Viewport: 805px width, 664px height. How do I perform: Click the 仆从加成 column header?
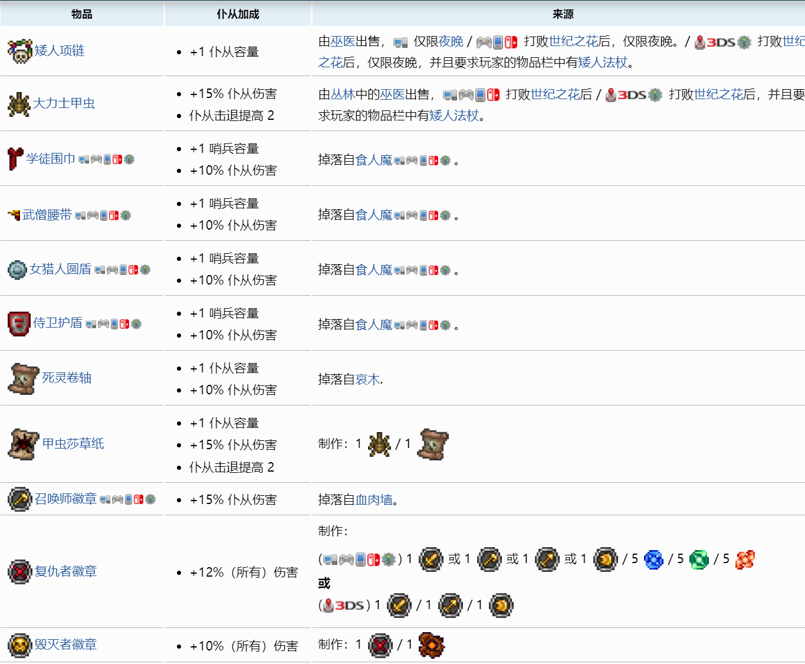[x=238, y=14]
